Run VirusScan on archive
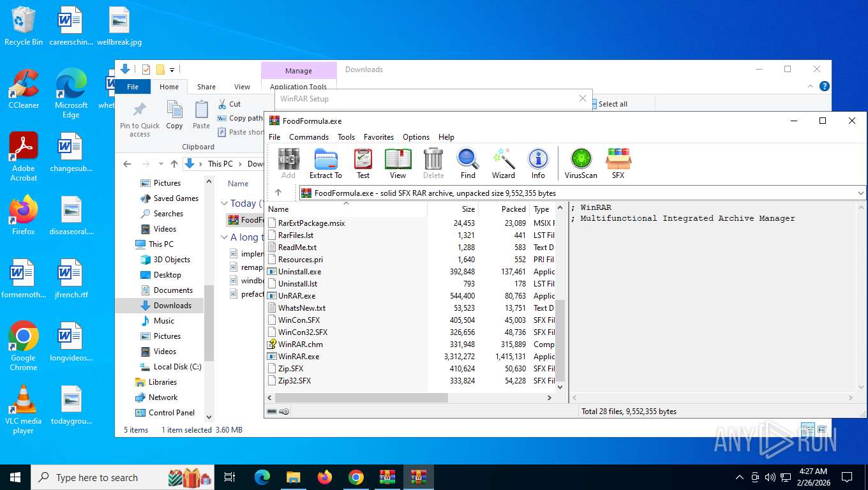 (x=581, y=163)
